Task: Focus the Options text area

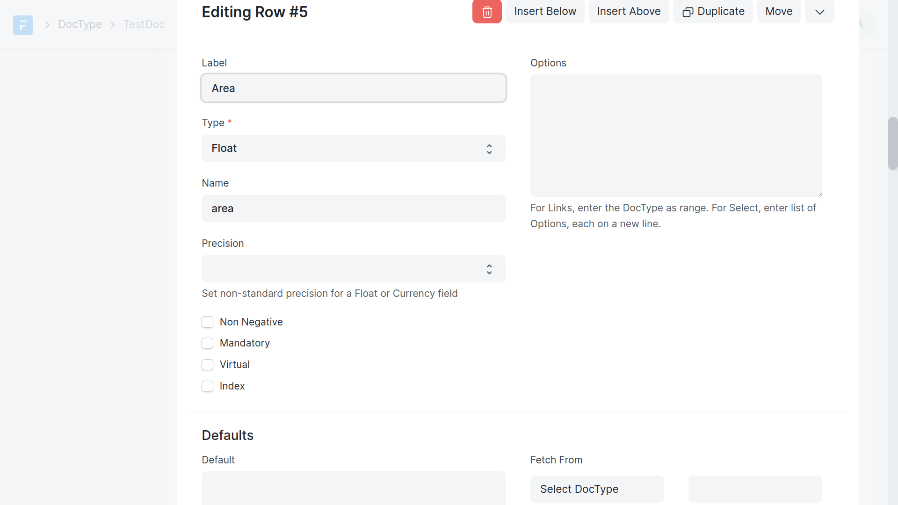Action: click(676, 136)
